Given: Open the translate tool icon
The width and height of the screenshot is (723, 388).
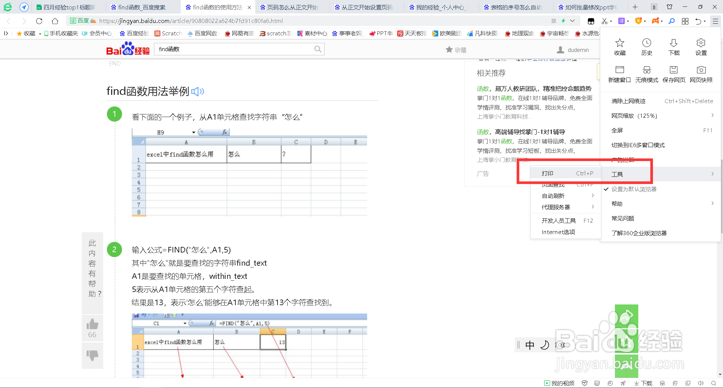Looking at the screenshot, I should click(x=622, y=21).
